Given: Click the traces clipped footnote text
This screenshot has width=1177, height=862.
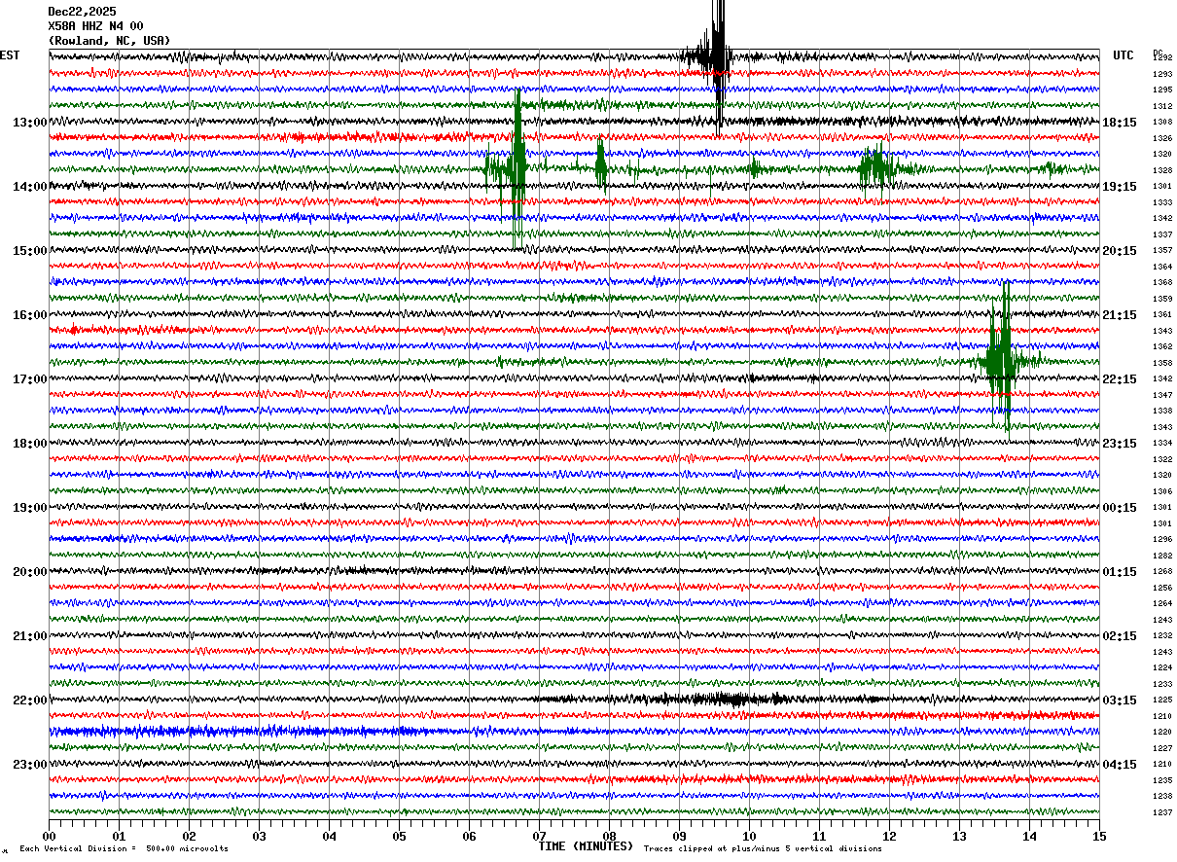Looking at the screenshot, I should click(763, 848).
